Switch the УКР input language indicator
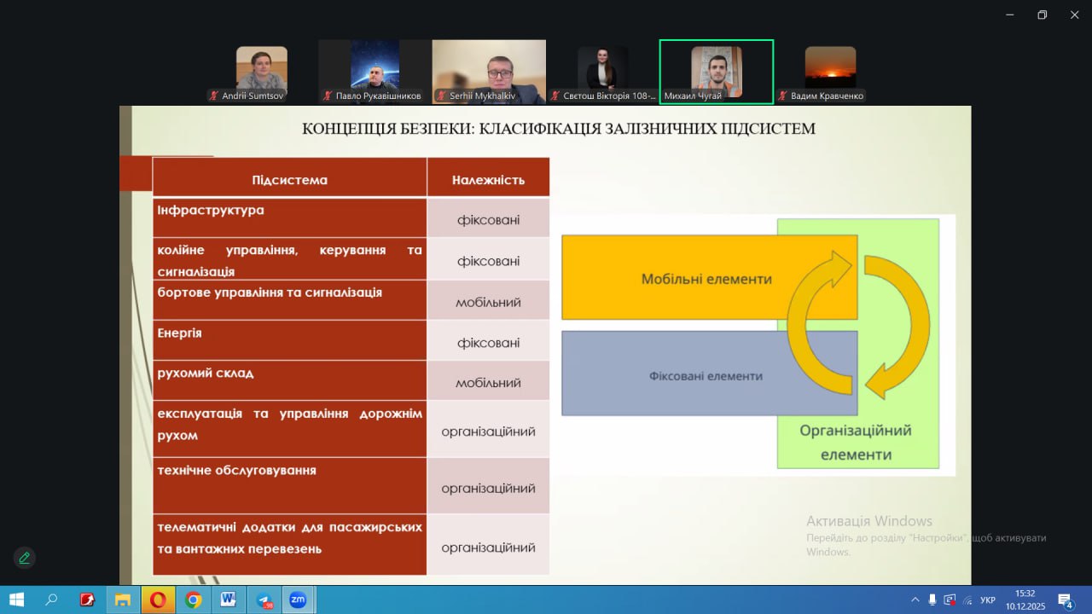 (x=988, y=600)
